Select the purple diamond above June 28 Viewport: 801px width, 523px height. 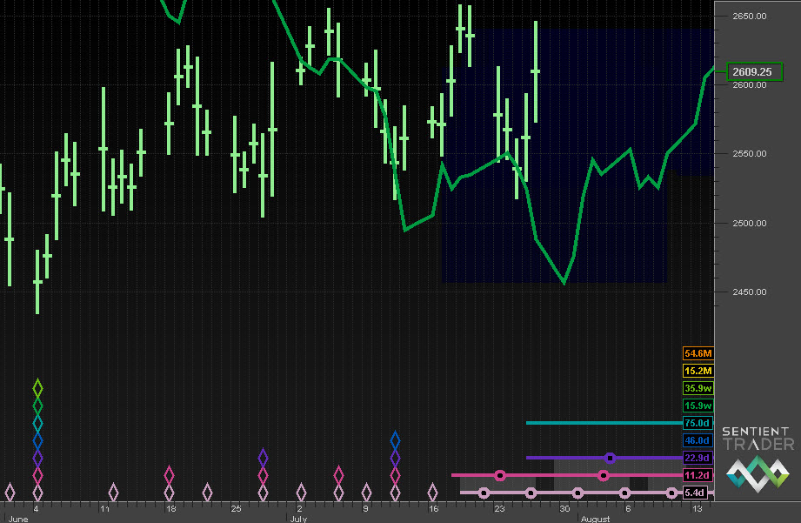pyautogui.click(x=263, y=458)
